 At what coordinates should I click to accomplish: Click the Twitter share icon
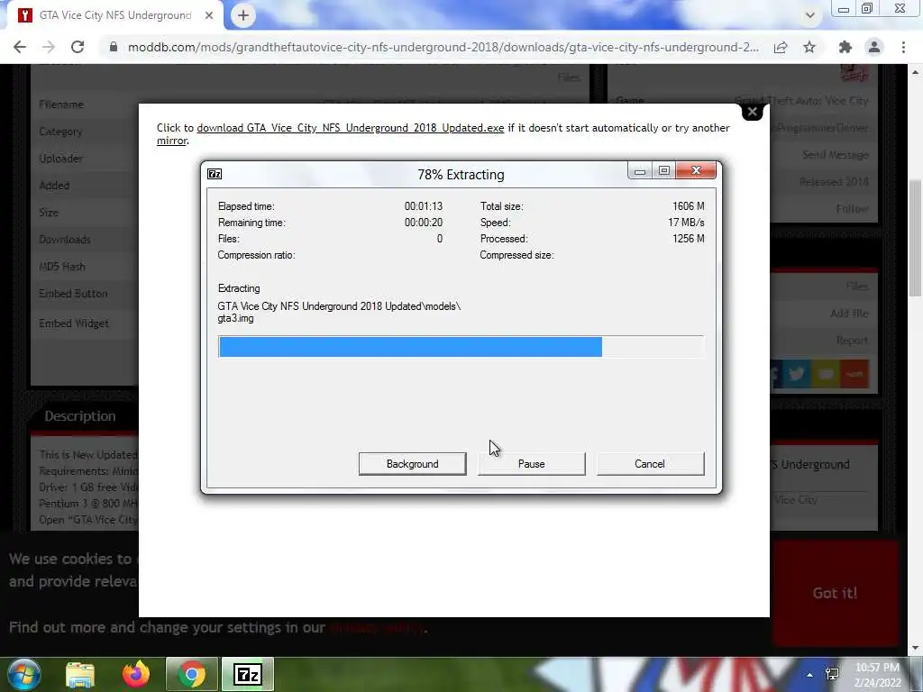click(x=797, y=374)
